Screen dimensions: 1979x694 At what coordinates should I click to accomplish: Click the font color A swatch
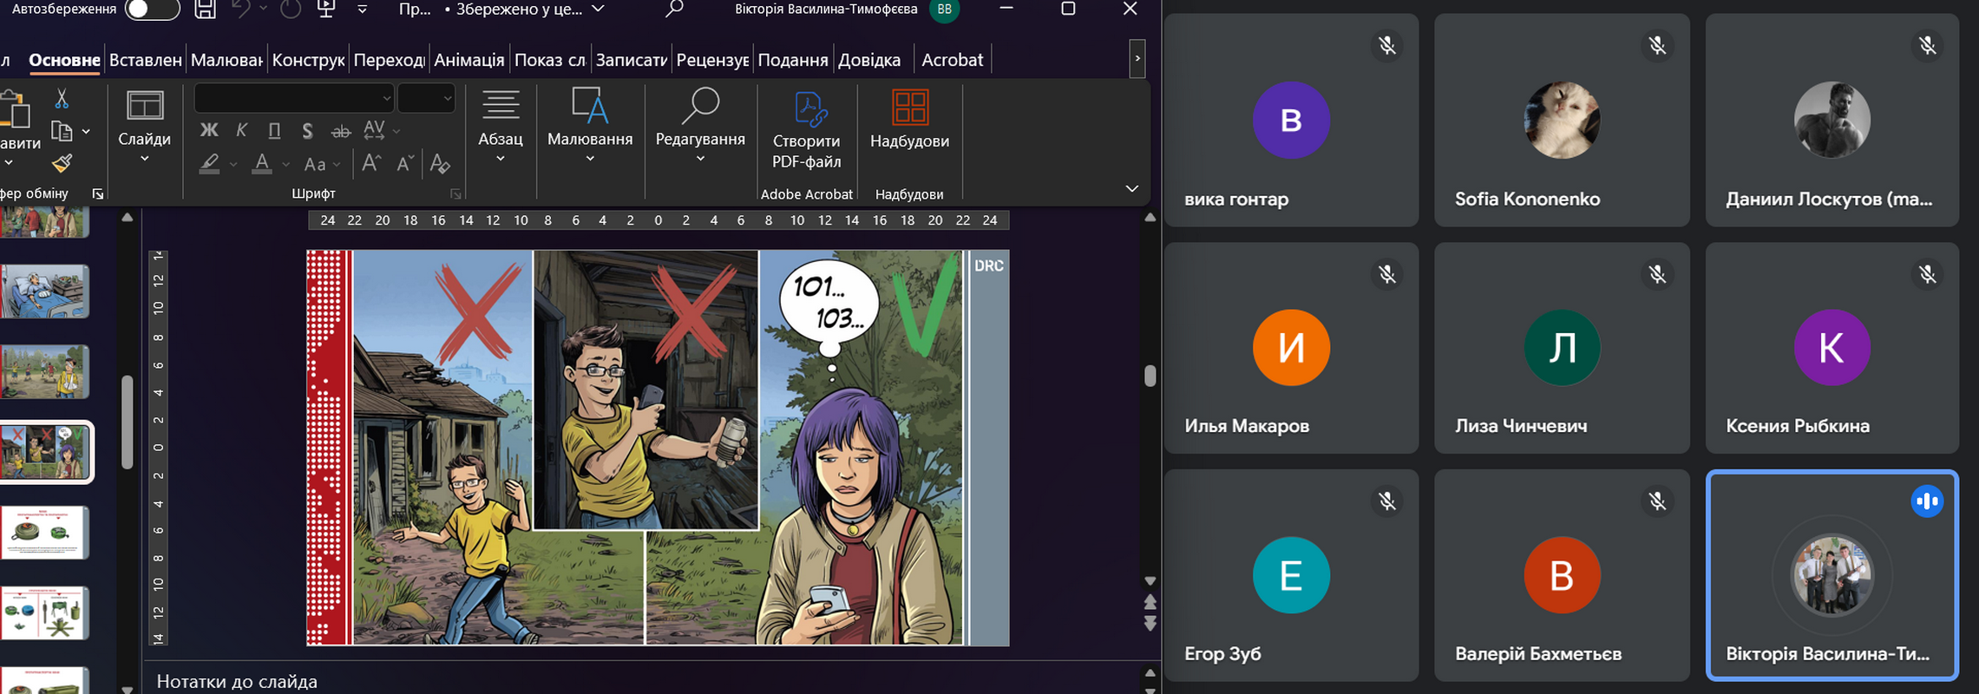262,163
